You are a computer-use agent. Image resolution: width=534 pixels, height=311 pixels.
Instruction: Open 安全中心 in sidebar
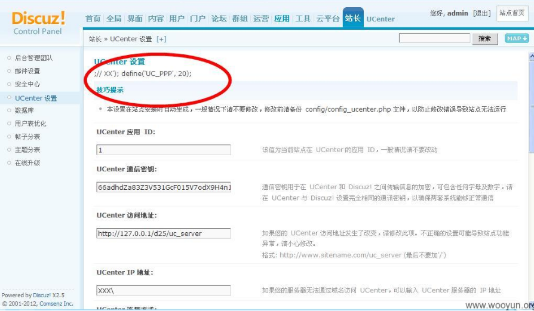pyautogui.click(x=27, y=84)
